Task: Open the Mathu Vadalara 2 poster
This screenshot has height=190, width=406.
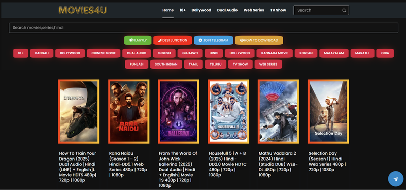Action: 278,111
